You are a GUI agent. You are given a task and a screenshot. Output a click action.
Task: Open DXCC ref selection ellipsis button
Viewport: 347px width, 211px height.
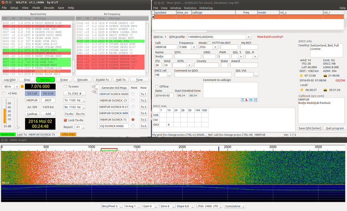point(169,75)
